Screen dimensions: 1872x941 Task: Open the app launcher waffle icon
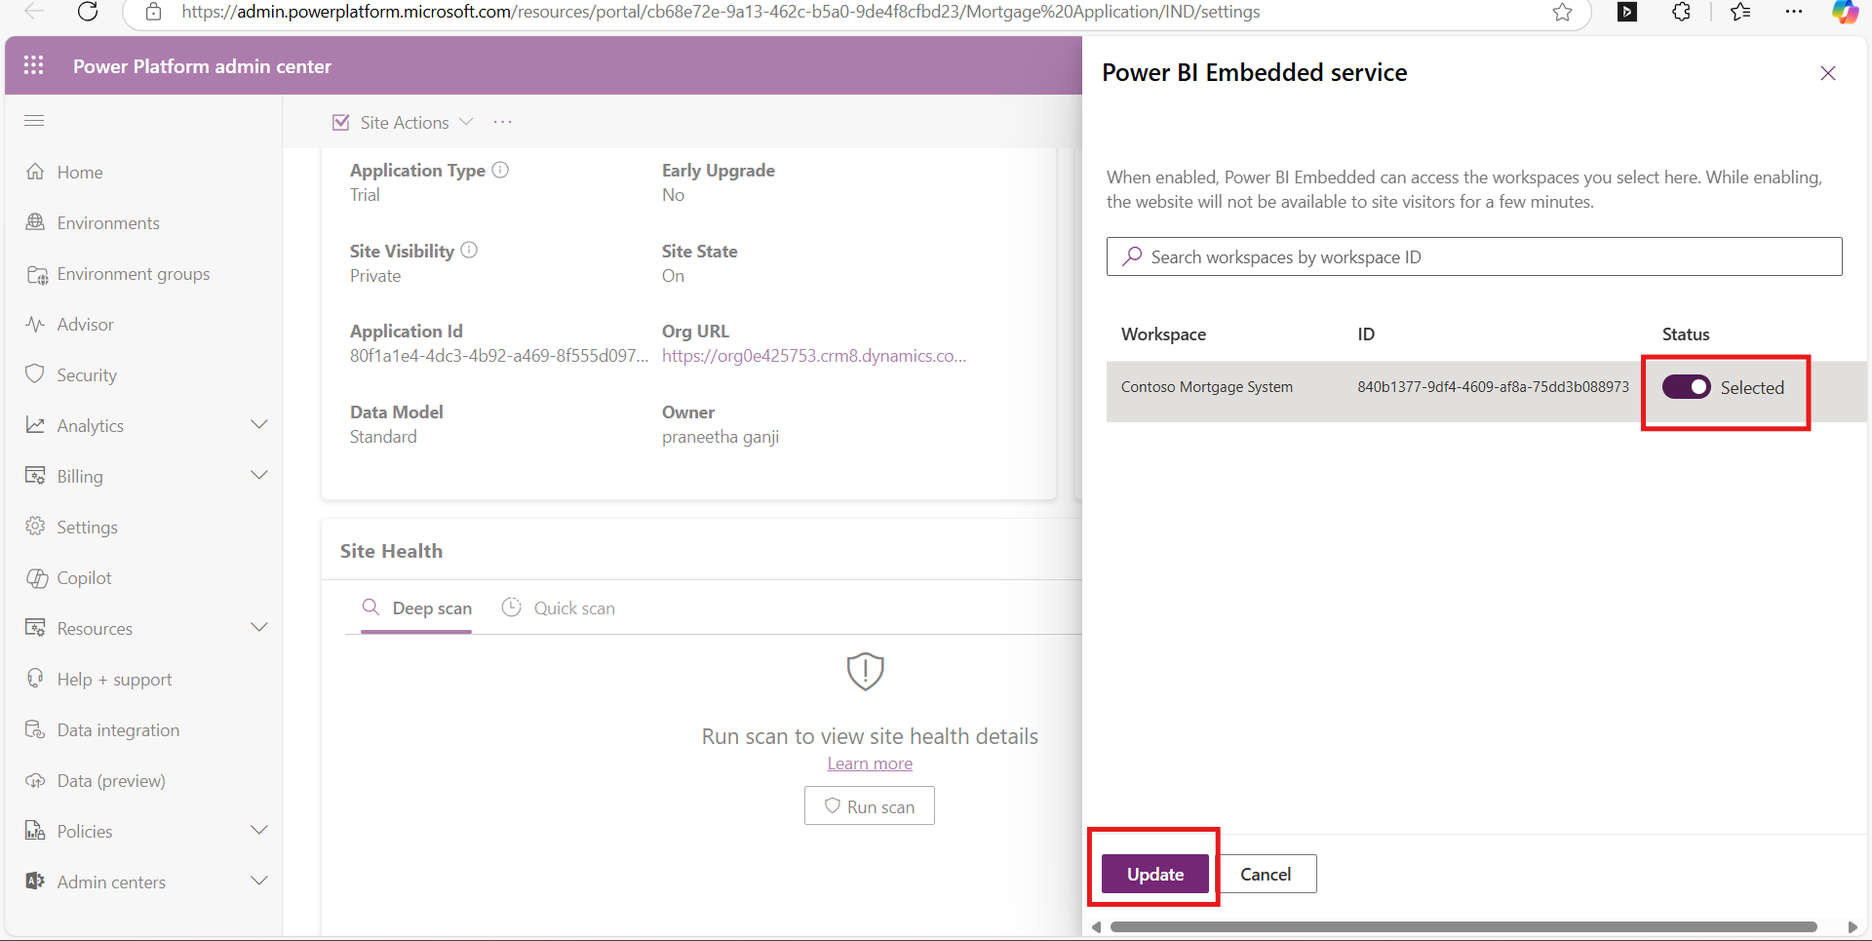pos(34,65)
